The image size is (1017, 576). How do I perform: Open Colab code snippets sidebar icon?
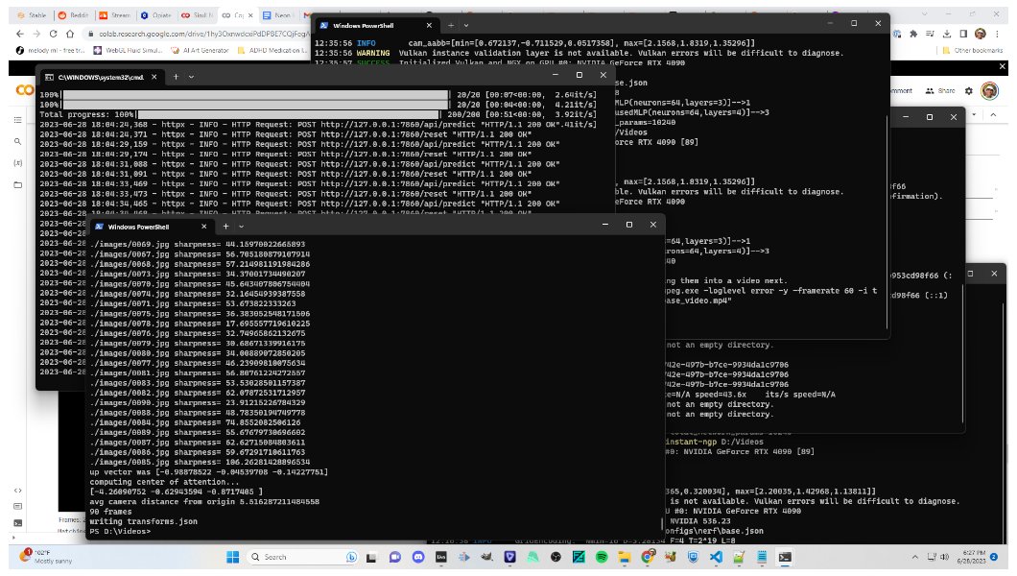point(17,491)
